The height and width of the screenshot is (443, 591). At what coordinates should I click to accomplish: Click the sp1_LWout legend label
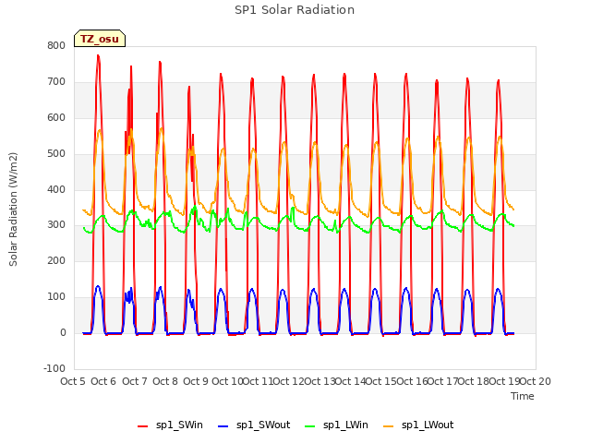pyautogui.click(x=428, y=425)
